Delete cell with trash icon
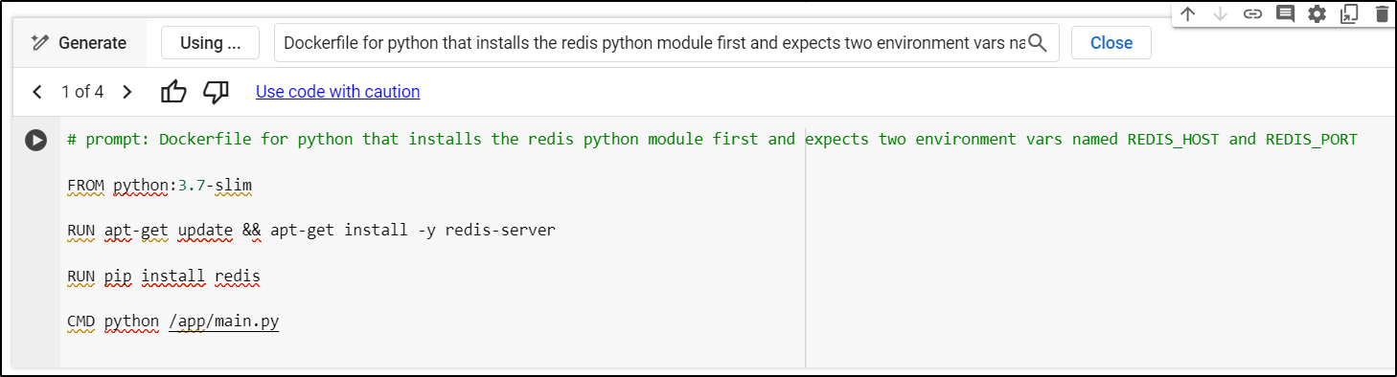The width and height of the screenshot is (1397, 377). [1381, 13]
